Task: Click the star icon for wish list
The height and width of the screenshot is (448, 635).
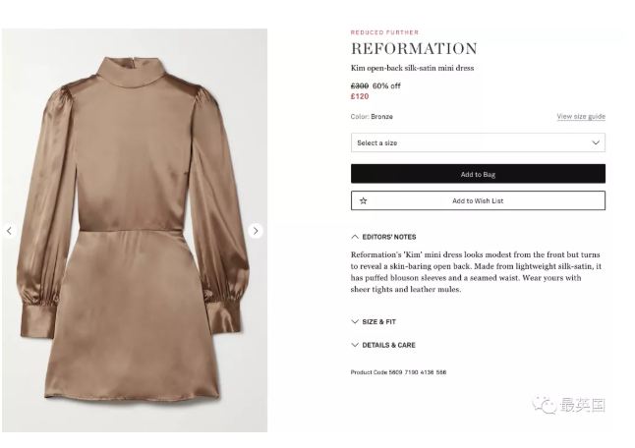Action: [363, 200]
